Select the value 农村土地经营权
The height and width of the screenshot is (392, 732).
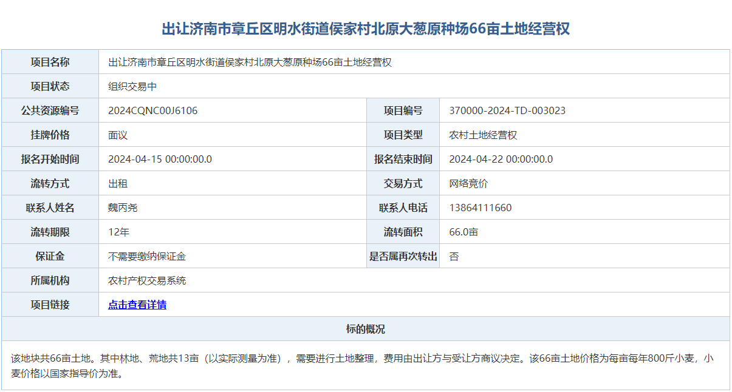click(x=483, y=135)
